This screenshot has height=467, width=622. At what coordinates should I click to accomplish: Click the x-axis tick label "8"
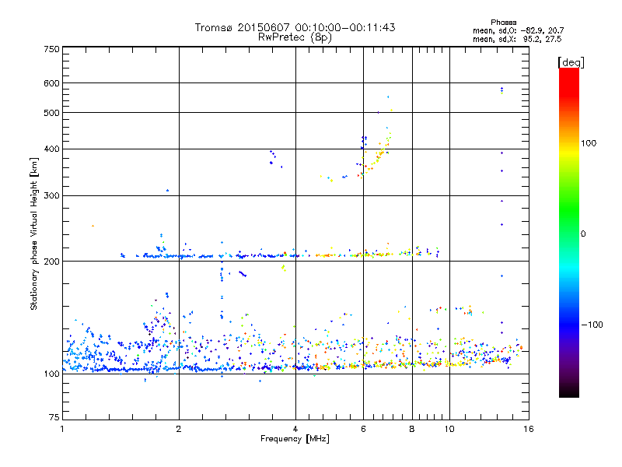tap(412, 429)
